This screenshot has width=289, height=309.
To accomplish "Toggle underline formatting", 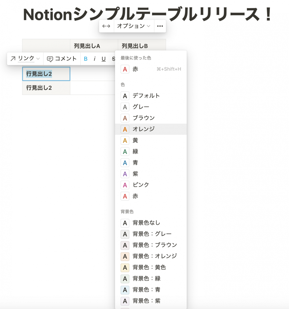I will pyautogui.click(x=103, y=59).
